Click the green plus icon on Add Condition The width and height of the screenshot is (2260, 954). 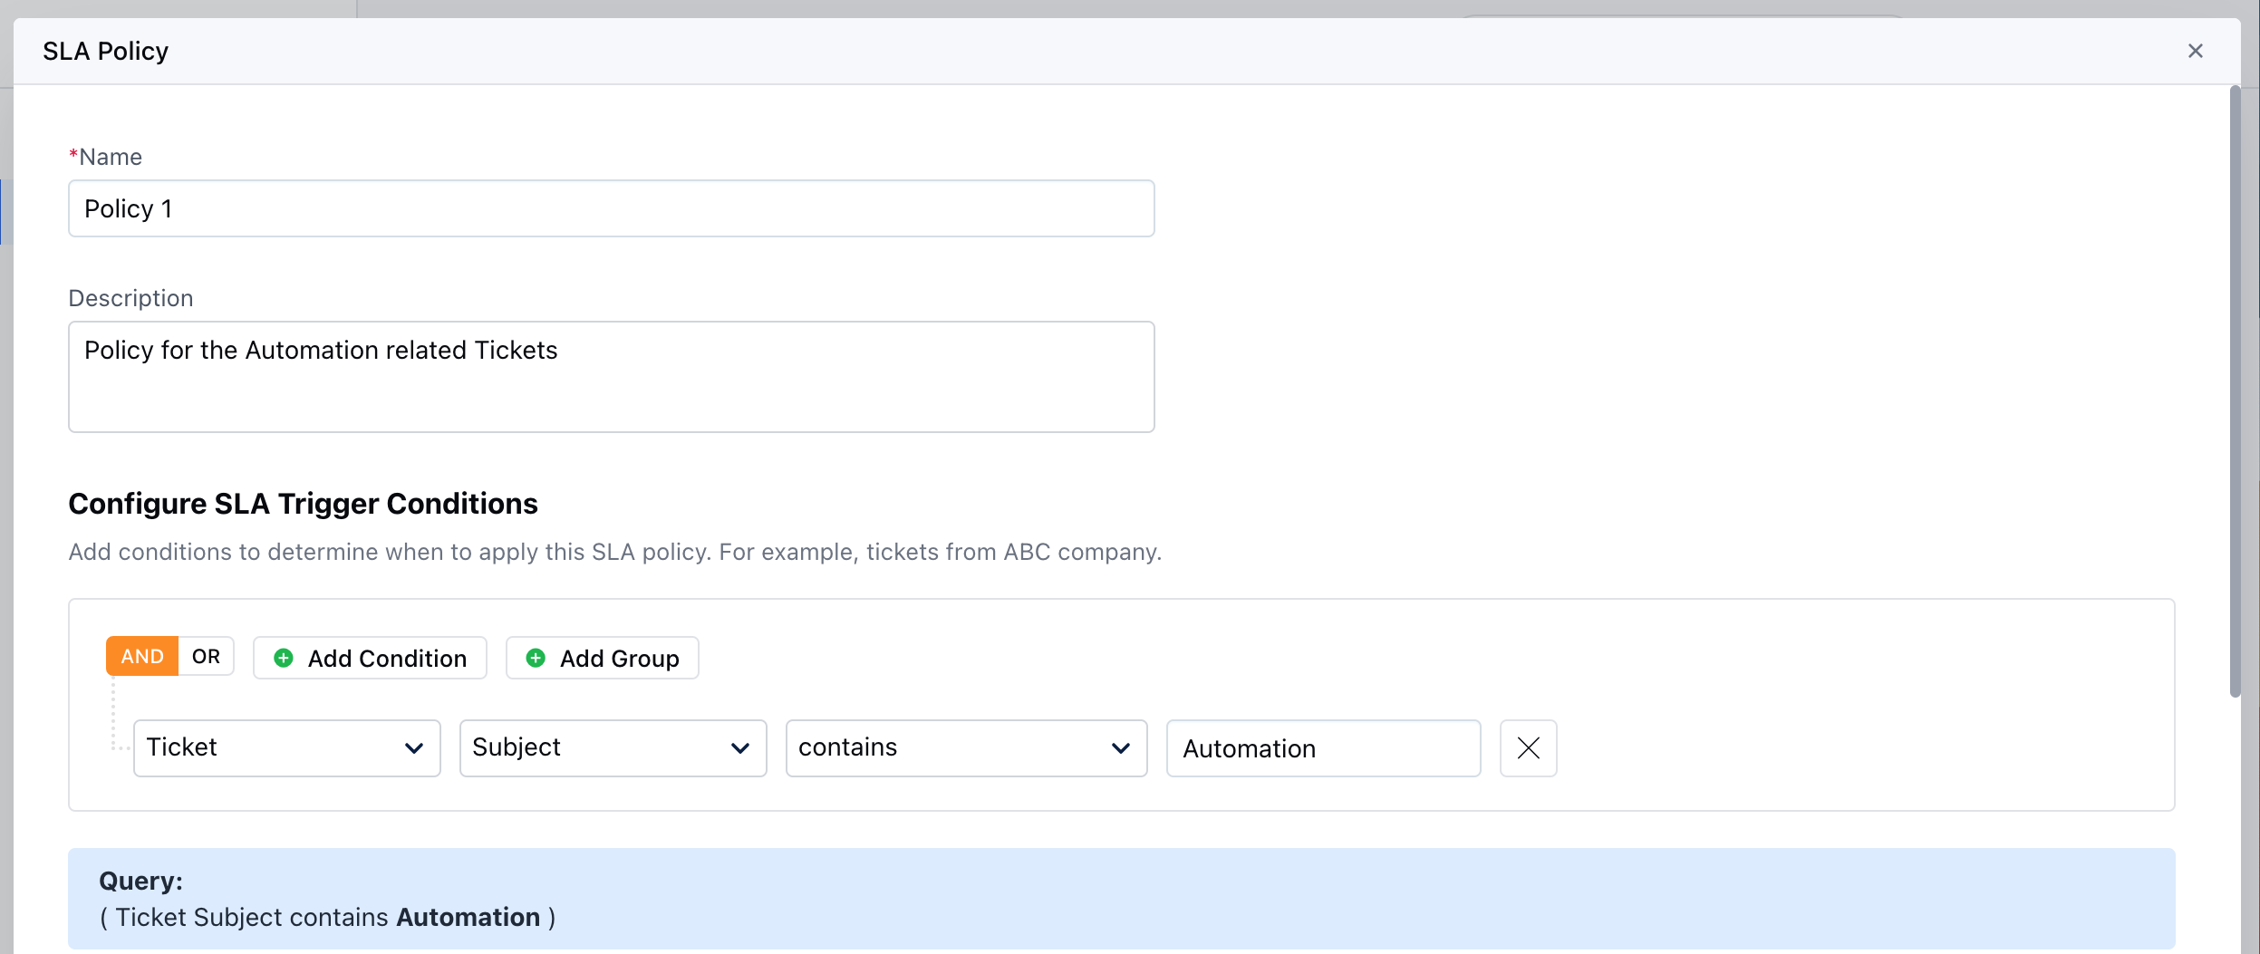pos(284,658)
